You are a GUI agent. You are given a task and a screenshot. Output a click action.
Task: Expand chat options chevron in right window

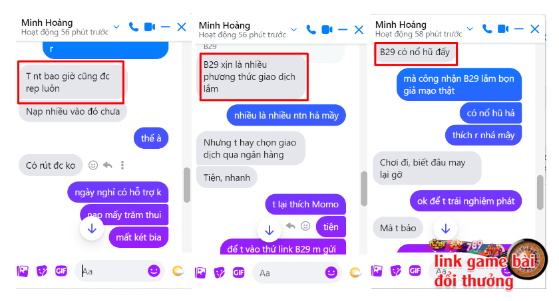click(470, 29)
